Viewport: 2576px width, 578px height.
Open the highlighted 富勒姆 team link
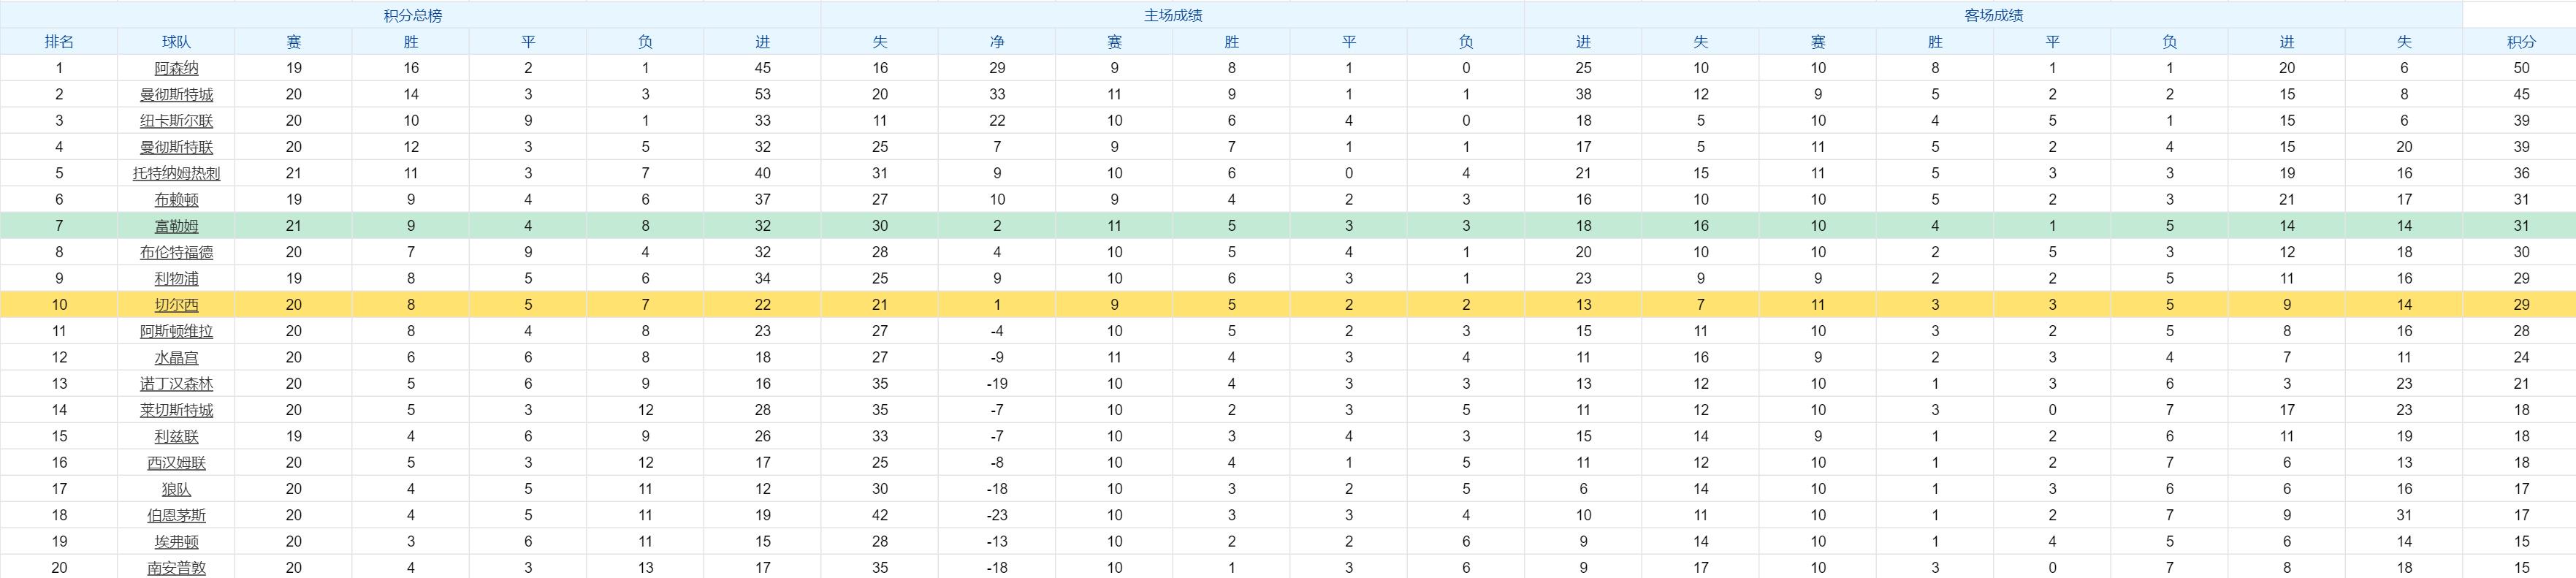(176, 226)
